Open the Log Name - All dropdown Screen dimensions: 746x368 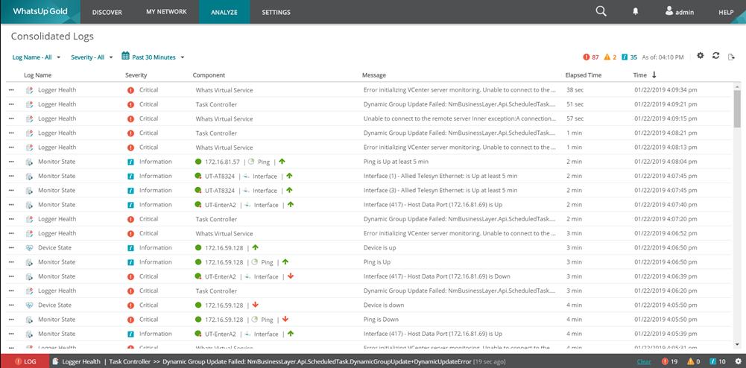pos(37,57)
